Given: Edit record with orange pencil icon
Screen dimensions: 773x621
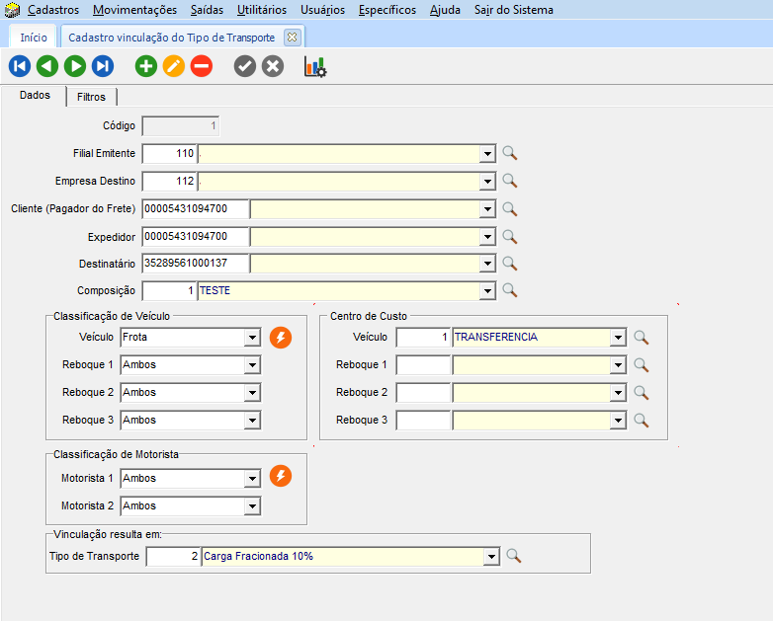Looking at the screenshot, I should (174, 66).
